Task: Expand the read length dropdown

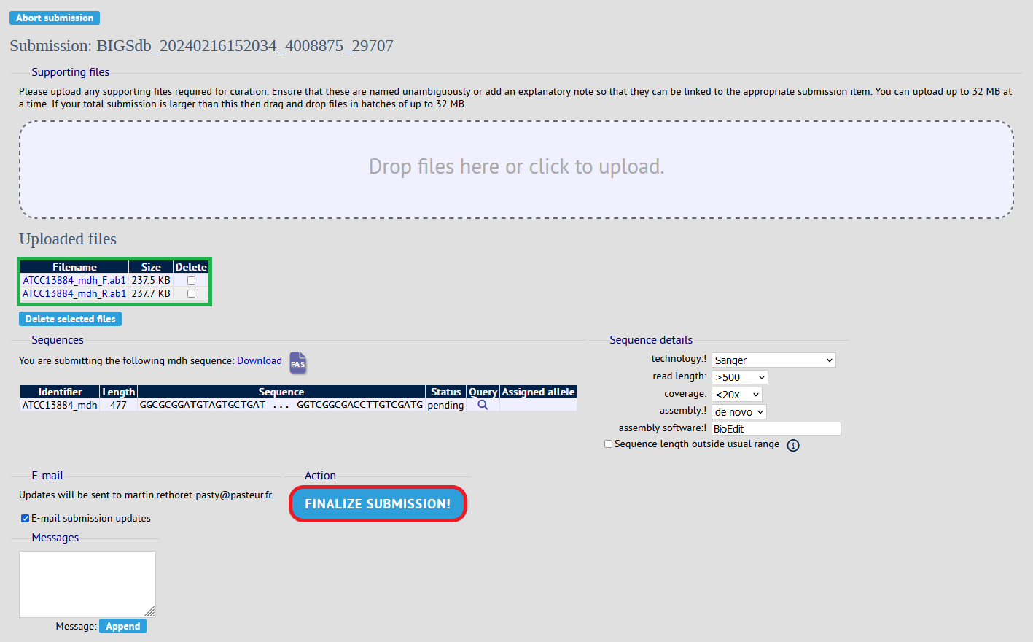Action: [739, 377]
